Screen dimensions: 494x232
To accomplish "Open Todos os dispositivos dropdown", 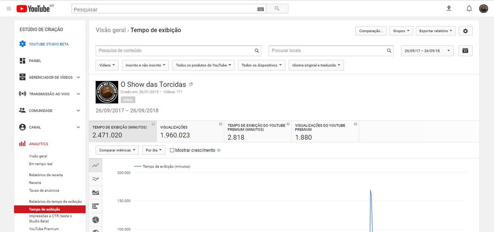I will pyautogui.click(x=262, y=65).
